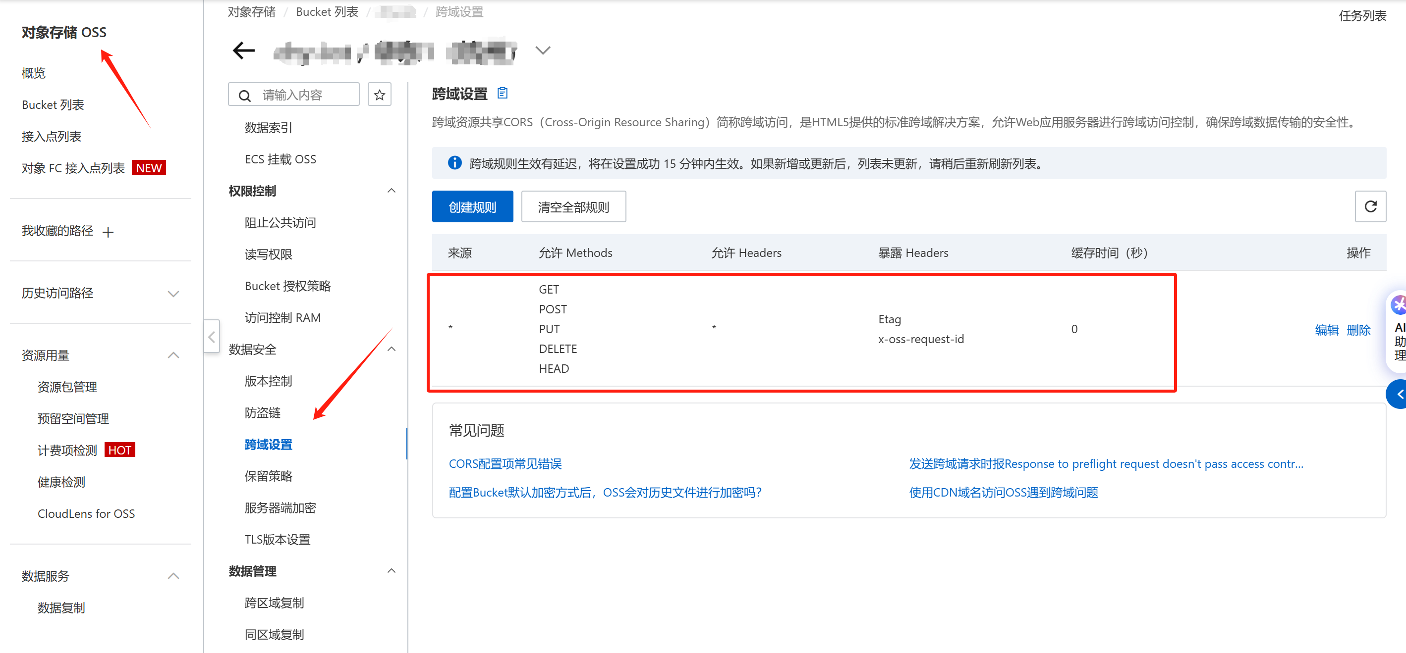Click the DELETE method in the rule row
The width and height of the screenshot is (1406, 653).
(x=558, y=349)
